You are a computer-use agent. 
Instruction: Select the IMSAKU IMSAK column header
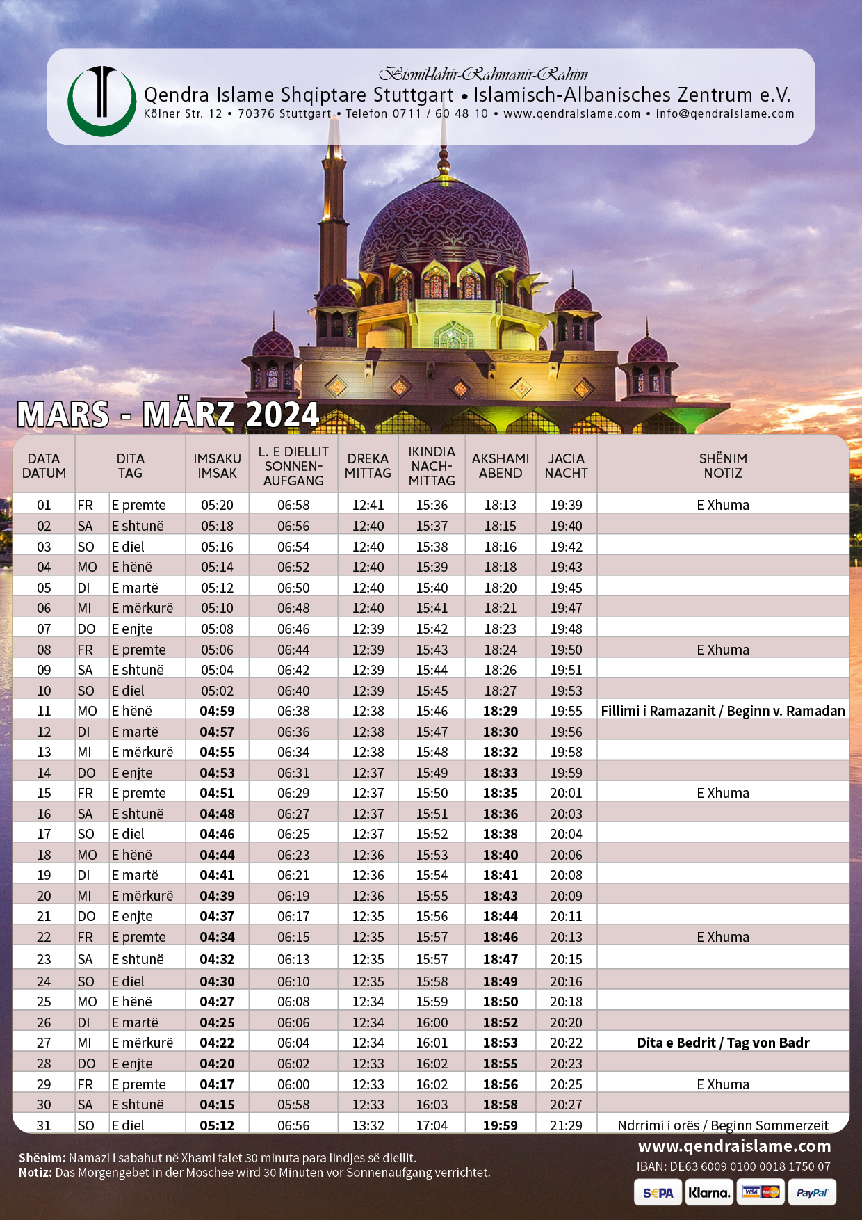(217, 466)
